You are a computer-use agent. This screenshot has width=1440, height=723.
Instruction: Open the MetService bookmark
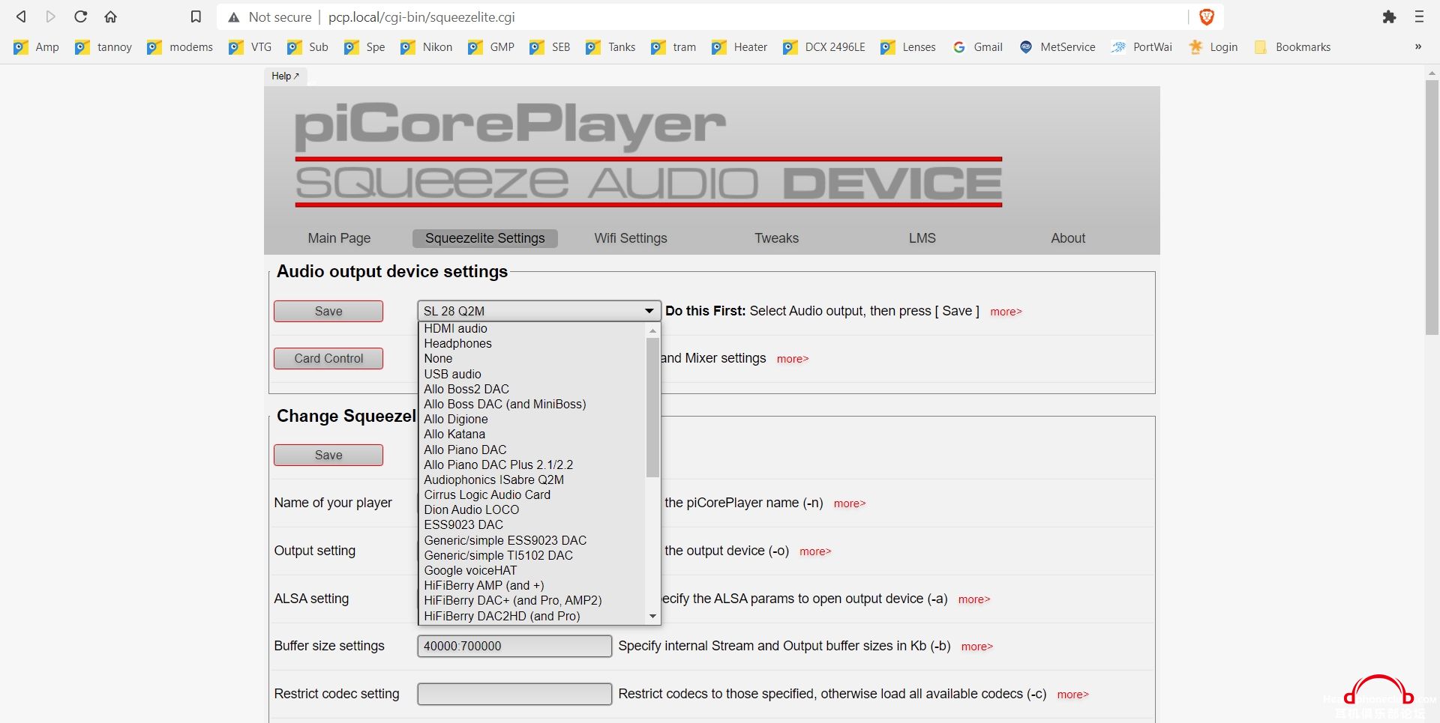click(1057, 47)
